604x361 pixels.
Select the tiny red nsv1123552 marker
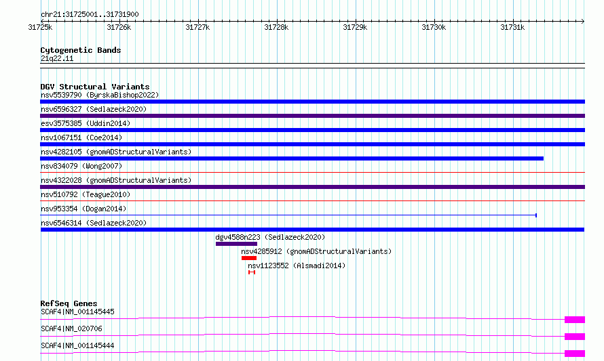point(252,272)
